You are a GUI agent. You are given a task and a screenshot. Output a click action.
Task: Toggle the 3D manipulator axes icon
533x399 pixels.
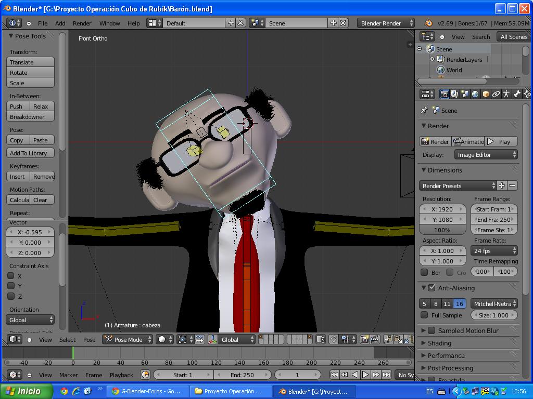point(213,340)
